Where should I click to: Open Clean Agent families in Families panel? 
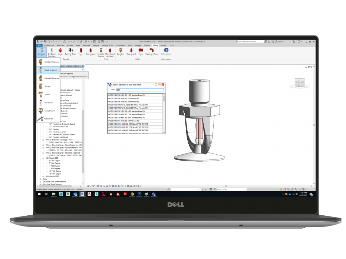[90, 52]
